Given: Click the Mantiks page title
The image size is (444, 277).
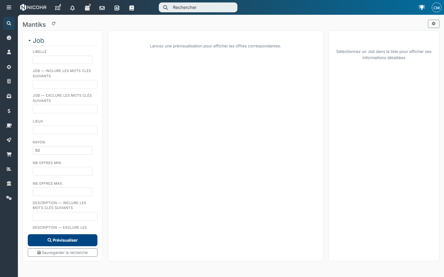Looking at the screenshot, I should tap(34, 25).
